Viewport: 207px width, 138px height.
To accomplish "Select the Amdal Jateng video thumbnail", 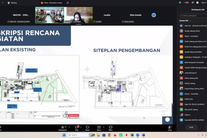I will point(50,15).
